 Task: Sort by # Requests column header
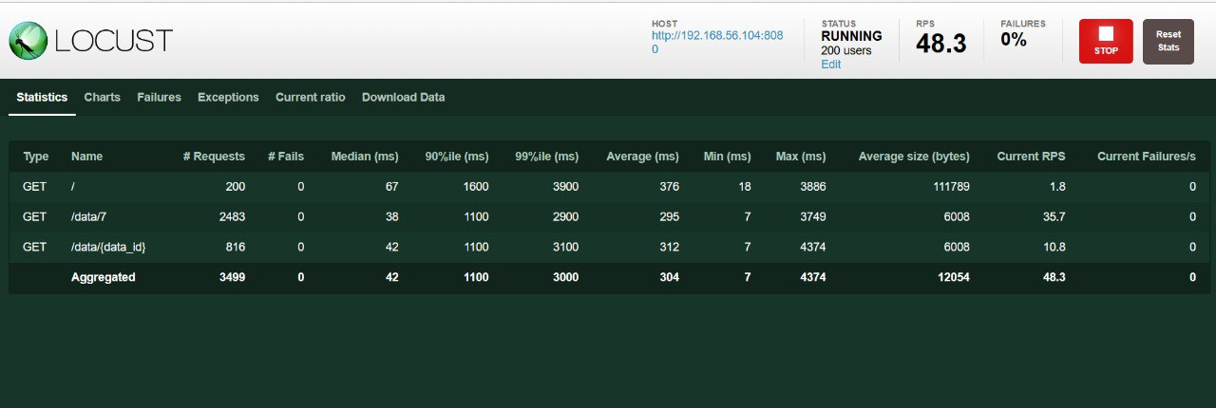(214, 157)
